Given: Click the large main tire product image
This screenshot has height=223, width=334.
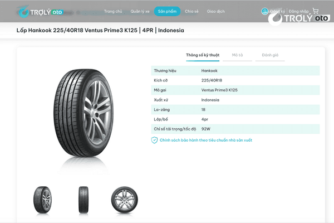Looking at the screenshot, I should click(x=83, y=113).
